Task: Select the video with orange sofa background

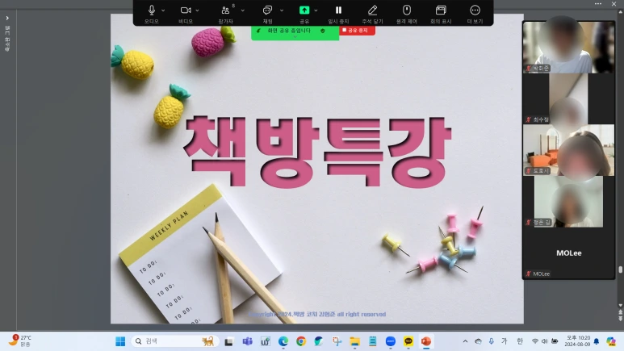Action: (568, 150)
